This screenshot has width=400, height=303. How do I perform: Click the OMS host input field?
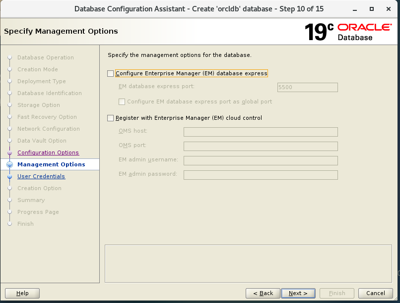point(260,132)
